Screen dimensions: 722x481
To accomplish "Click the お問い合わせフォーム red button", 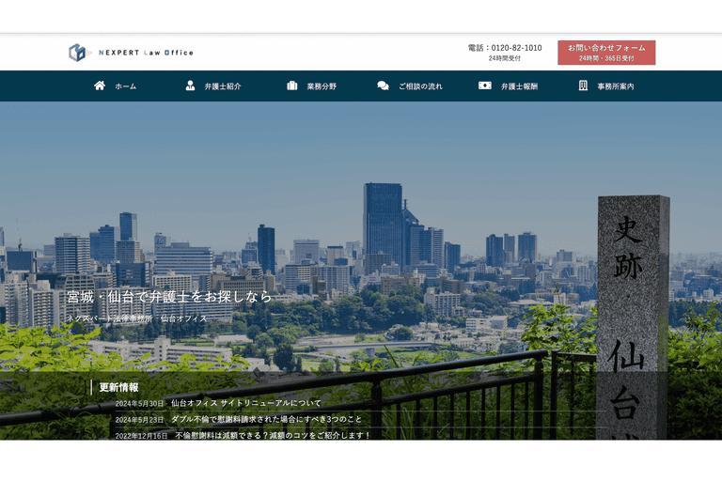I will pos(606,53).
